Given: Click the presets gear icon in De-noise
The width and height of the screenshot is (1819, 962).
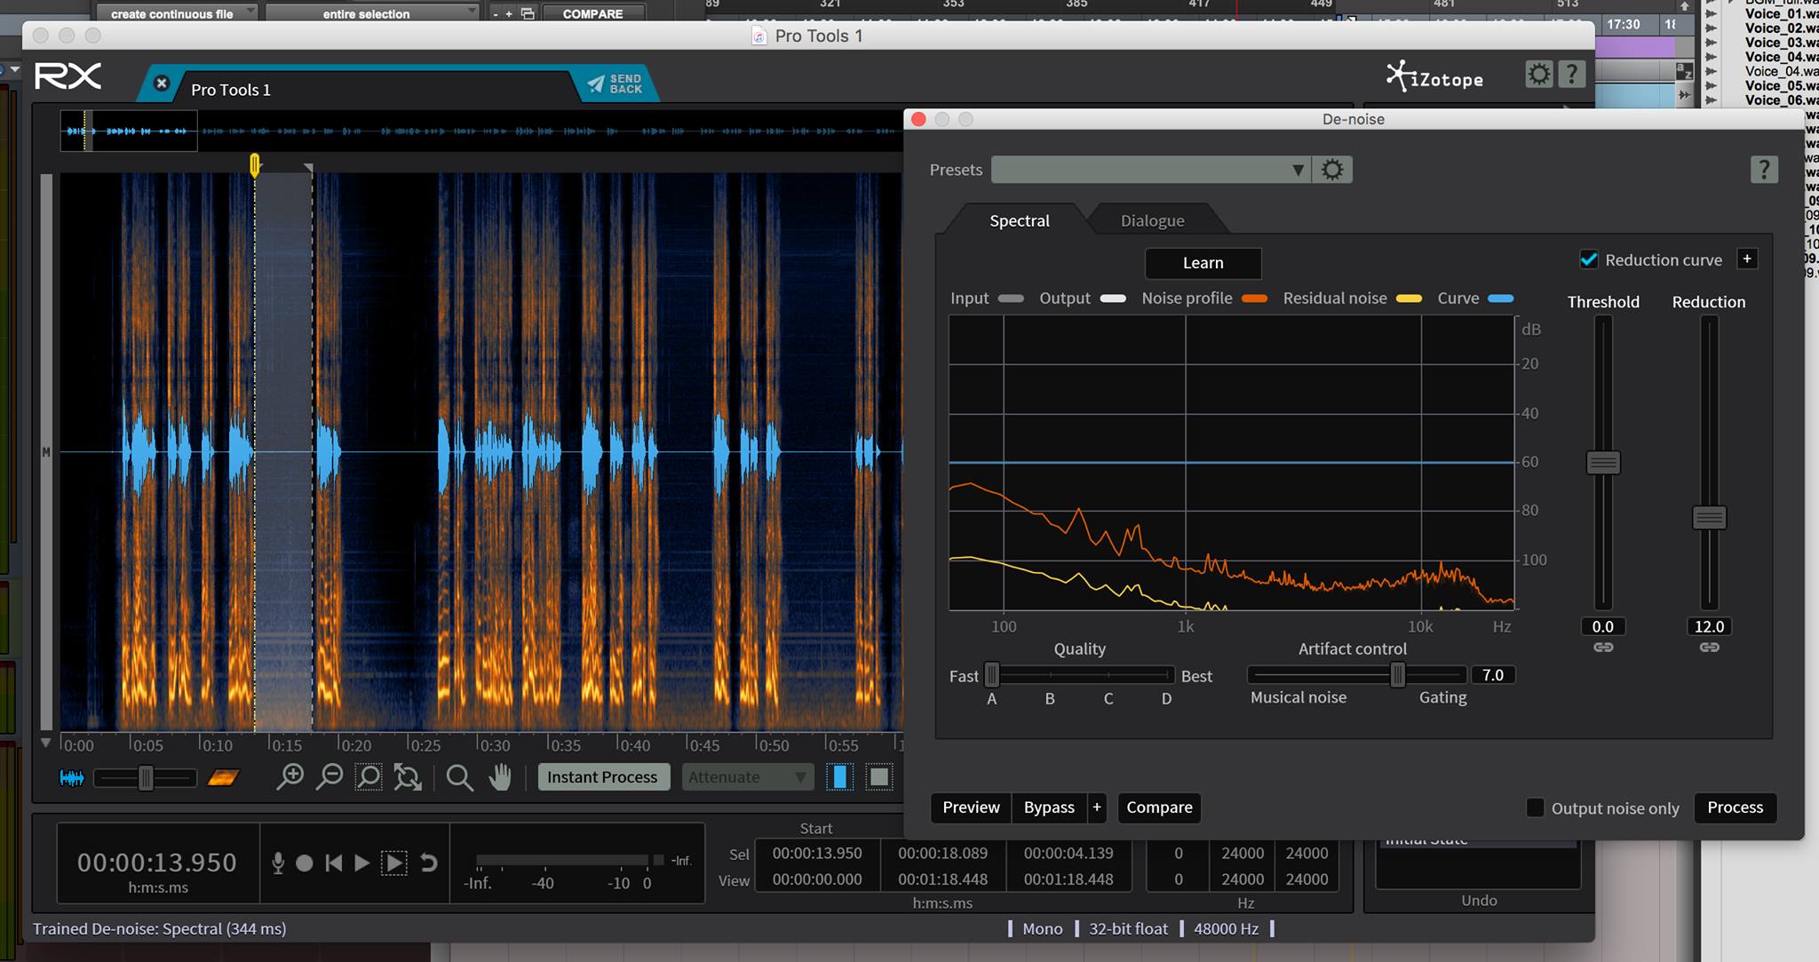Looking at the screenshot, I should tap(1332, 170).
